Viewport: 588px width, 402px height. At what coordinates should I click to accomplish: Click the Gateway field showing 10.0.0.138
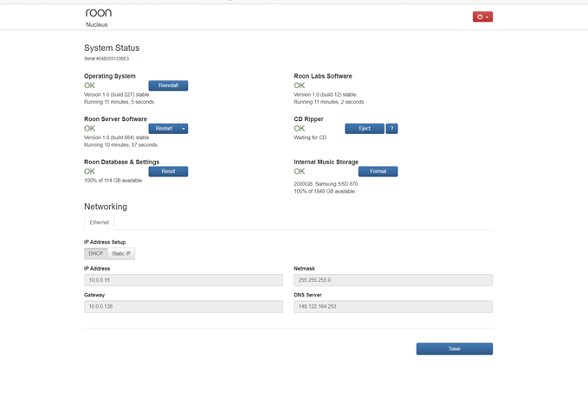click(184, 307)
